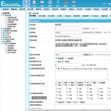Viewport: 111px width, 111px height.
Task: Click the folder icon of 扩展菜单 node
Action: pos(4,41)
